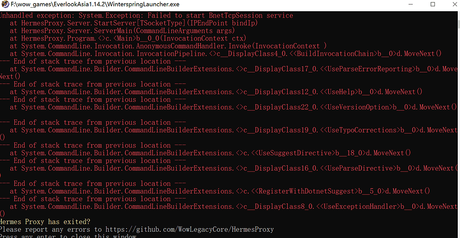Select the UseTypoCorrections stack line

(233, 130)
